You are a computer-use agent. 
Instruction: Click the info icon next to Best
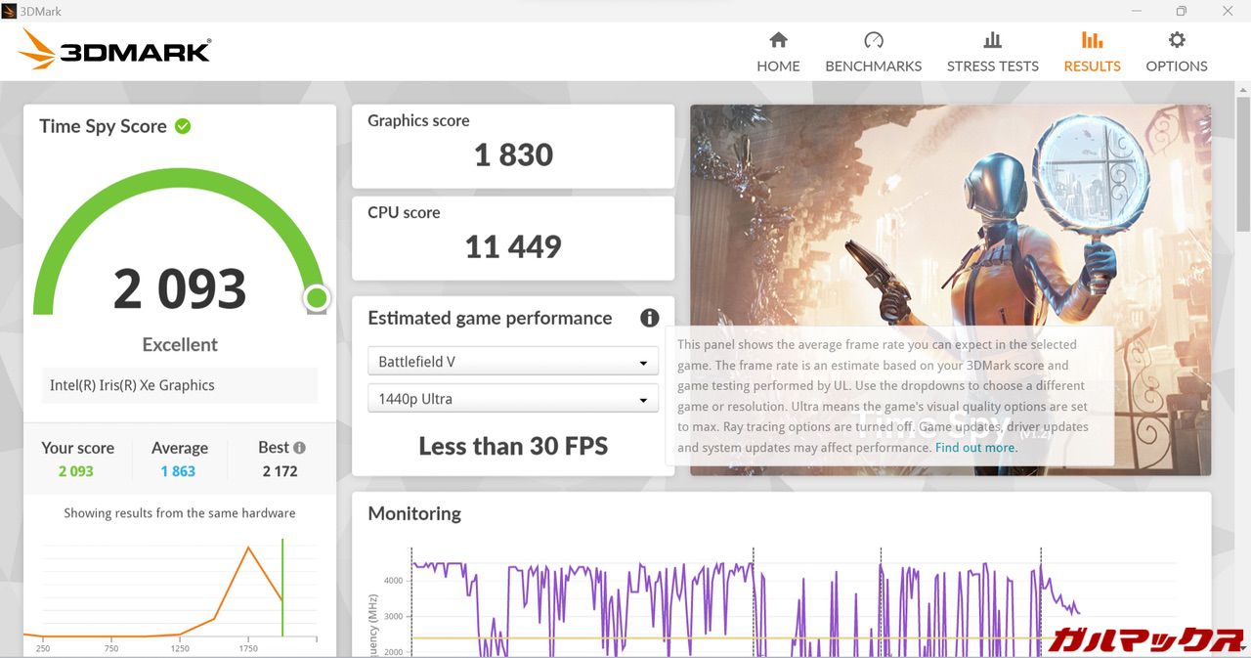(299, 448)
